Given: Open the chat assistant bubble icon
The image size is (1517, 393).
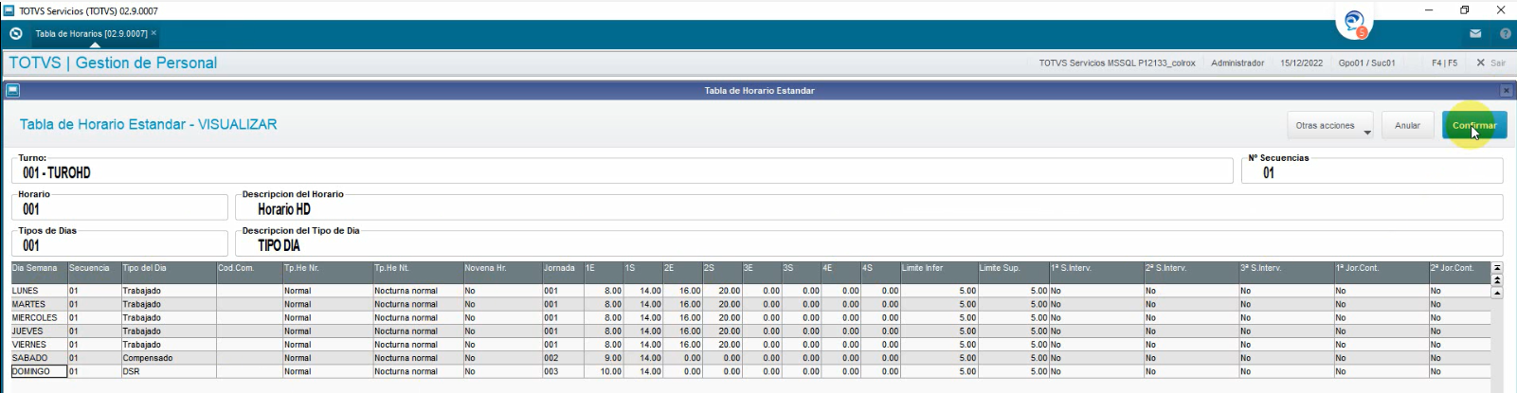Looking at the screenshot, I should 1353,23.
